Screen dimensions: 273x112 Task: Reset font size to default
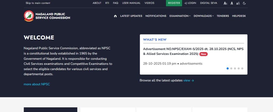click(x=232, y=3)
